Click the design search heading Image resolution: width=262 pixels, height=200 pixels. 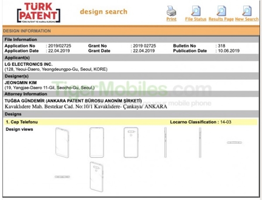pos(103,12)
